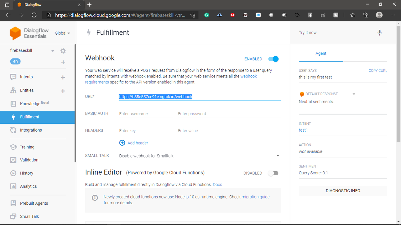The width and height of the screenshot is (401, 225).
Task: Expand the Default Response dropdown arrow
Action: [x=354, y=94]
